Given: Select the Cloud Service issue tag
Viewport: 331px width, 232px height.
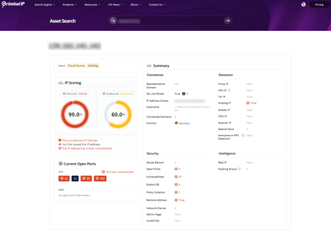Looking at the screenshot, I should click(x=76, y=66).
